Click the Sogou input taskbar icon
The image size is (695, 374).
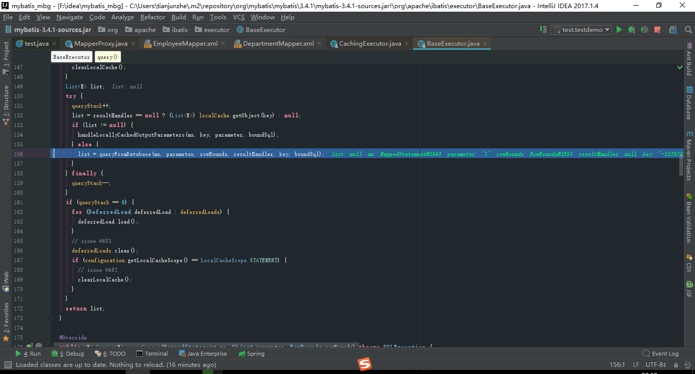pyautogui.click(x=365, y=364)
